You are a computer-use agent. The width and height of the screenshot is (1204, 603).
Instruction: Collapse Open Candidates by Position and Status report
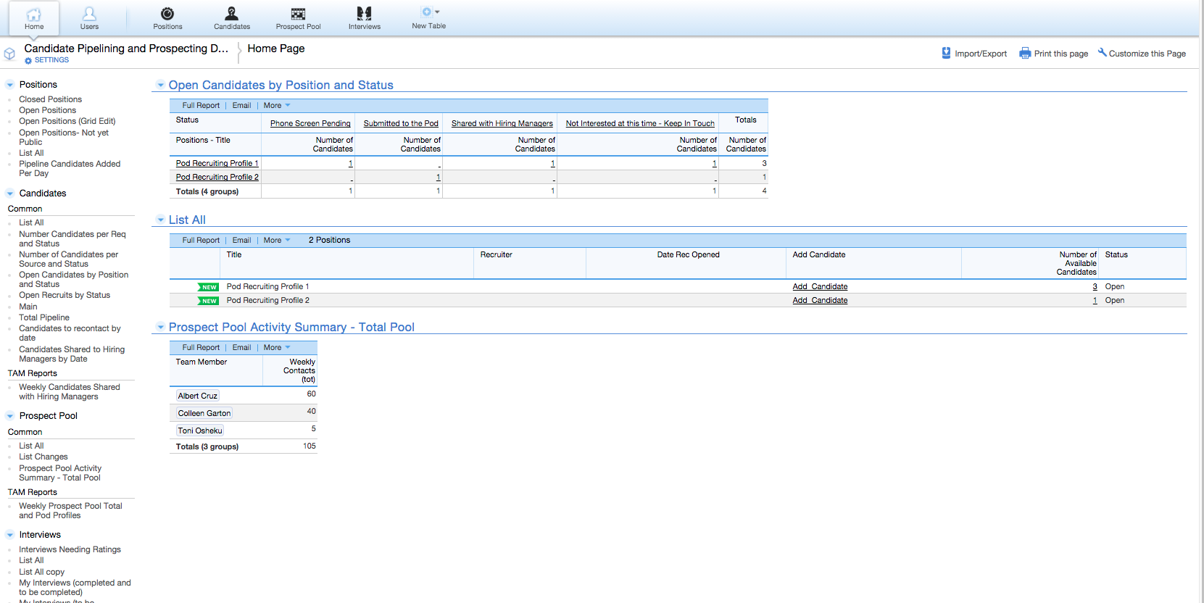point(160,85)
